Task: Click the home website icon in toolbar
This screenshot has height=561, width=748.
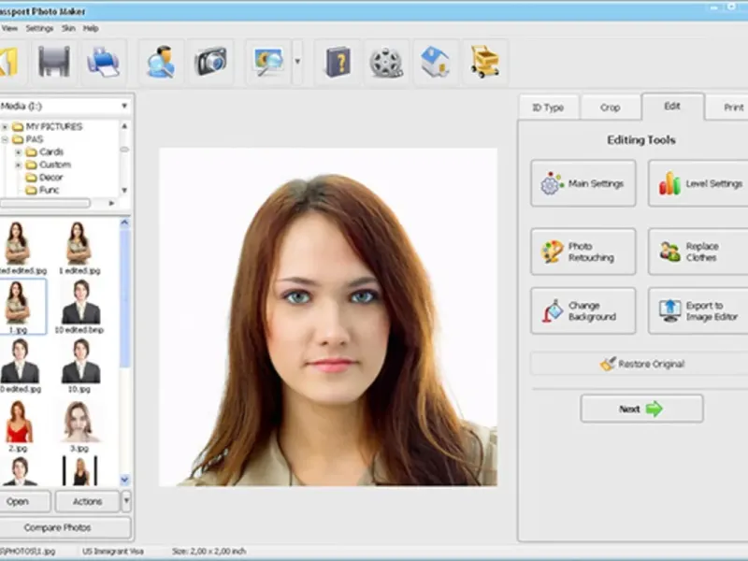Action: coord(436,63)
